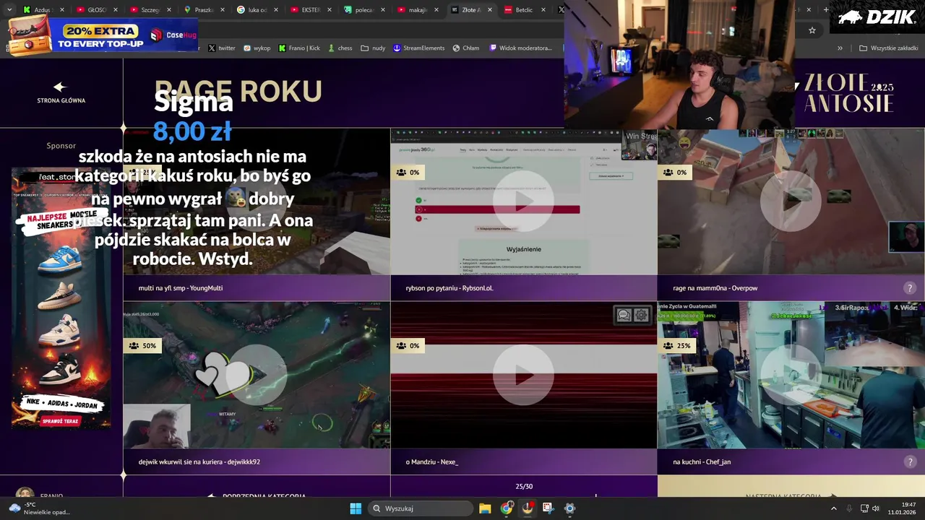This screenshot has width=925, height=520.
Task: Open the weather widget on the taskbar
Action: point(40,508)
